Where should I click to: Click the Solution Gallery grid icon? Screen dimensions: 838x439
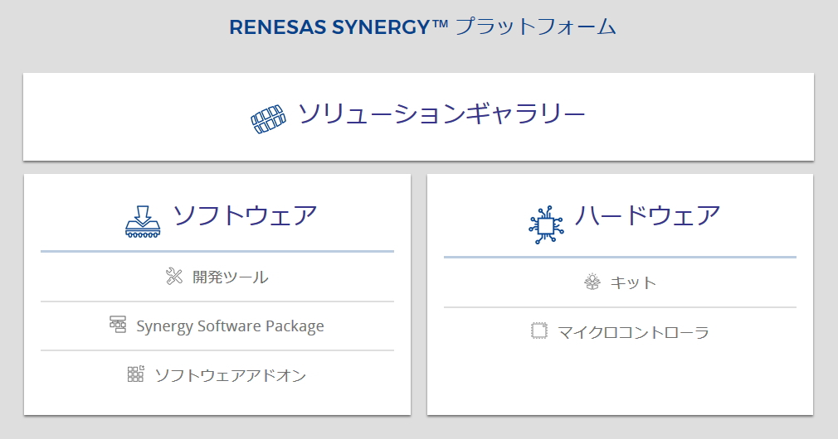click(268, 119)
